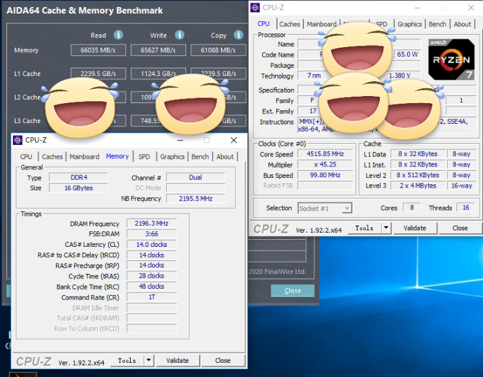Open Mainboard tab in upper CPU-Z window
Screen dimensions: 483x377
point(321,24)
